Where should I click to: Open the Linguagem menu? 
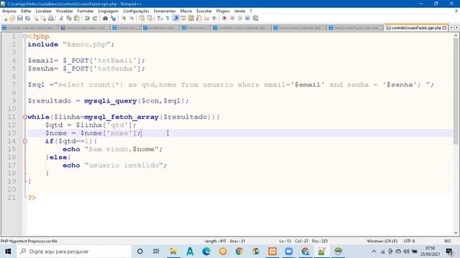[109, 11]
